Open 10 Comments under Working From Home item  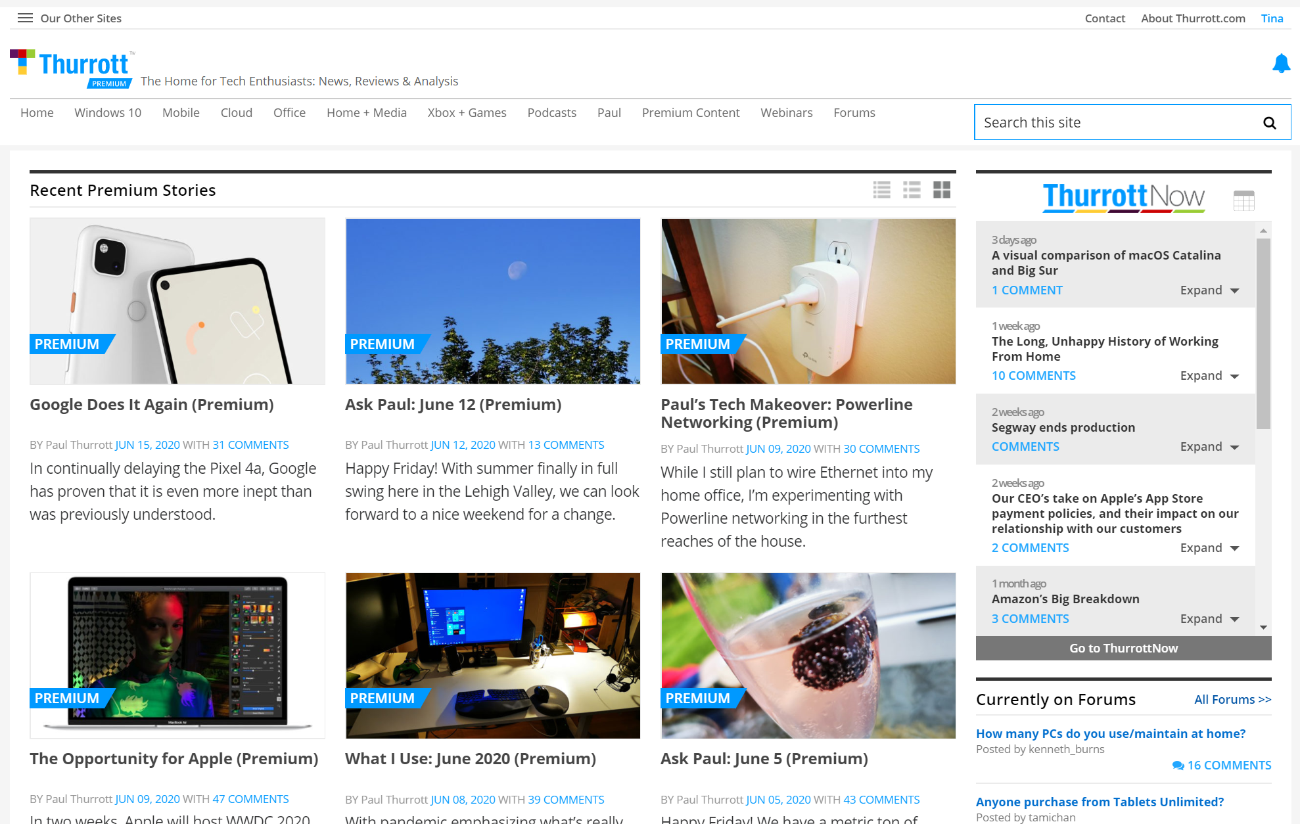1034,376
